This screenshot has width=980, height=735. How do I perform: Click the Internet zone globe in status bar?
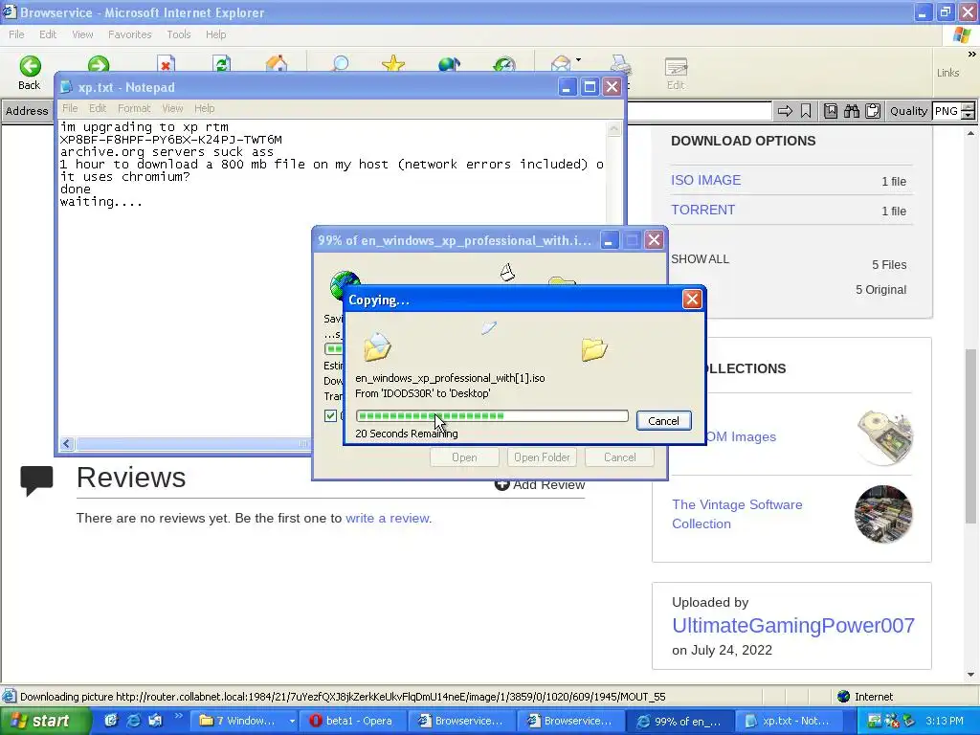point(844,697)
